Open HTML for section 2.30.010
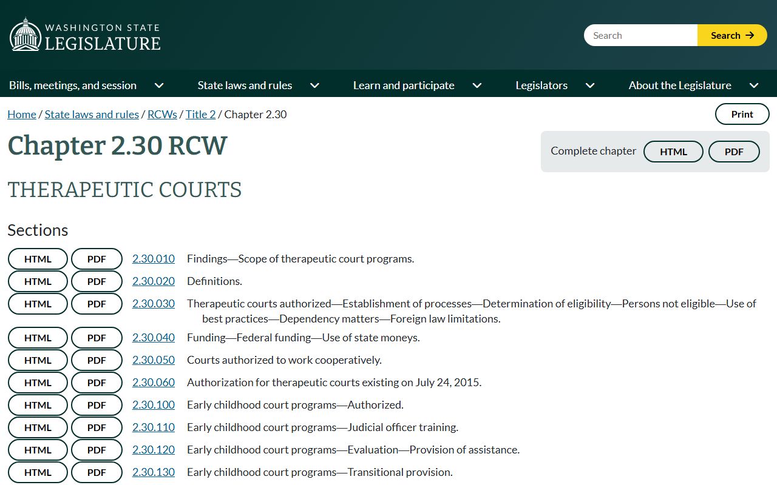The height and width of the screenshot is (485, 777). click(38, 259)
